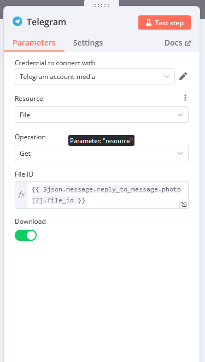Open the Docs link

(178, 43)
